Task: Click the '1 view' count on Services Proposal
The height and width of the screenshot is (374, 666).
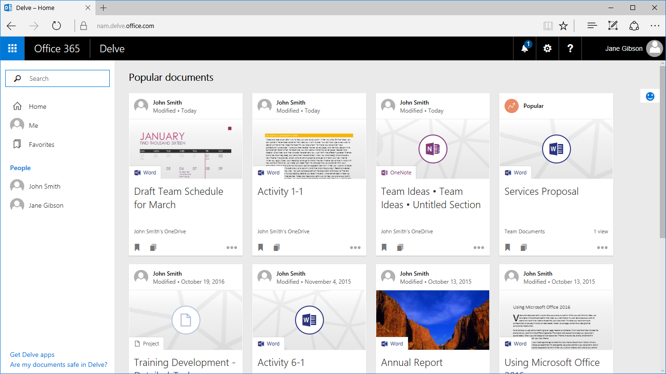Action: (600, 231)
